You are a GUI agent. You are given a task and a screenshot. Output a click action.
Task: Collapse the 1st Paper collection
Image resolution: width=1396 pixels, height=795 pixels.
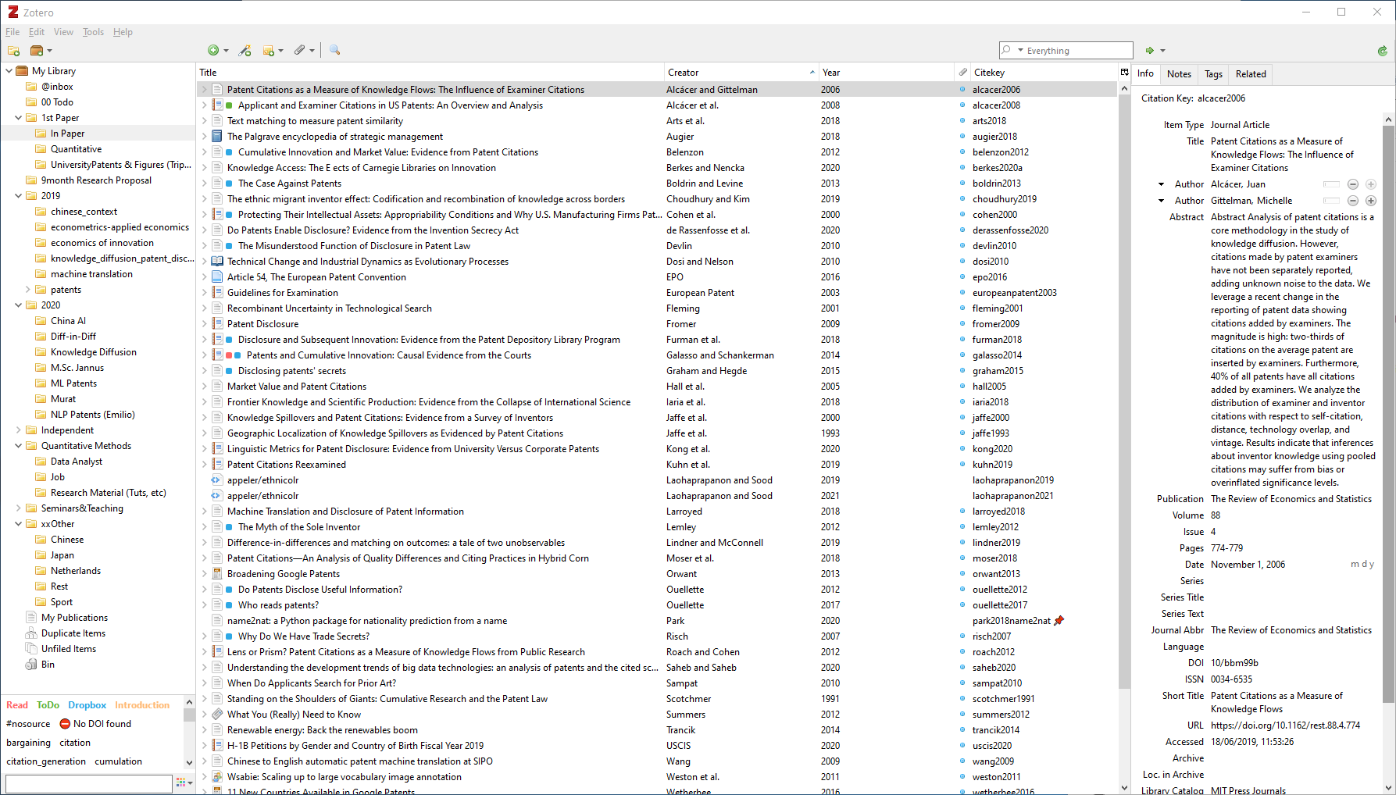click(x=19, y=118)
